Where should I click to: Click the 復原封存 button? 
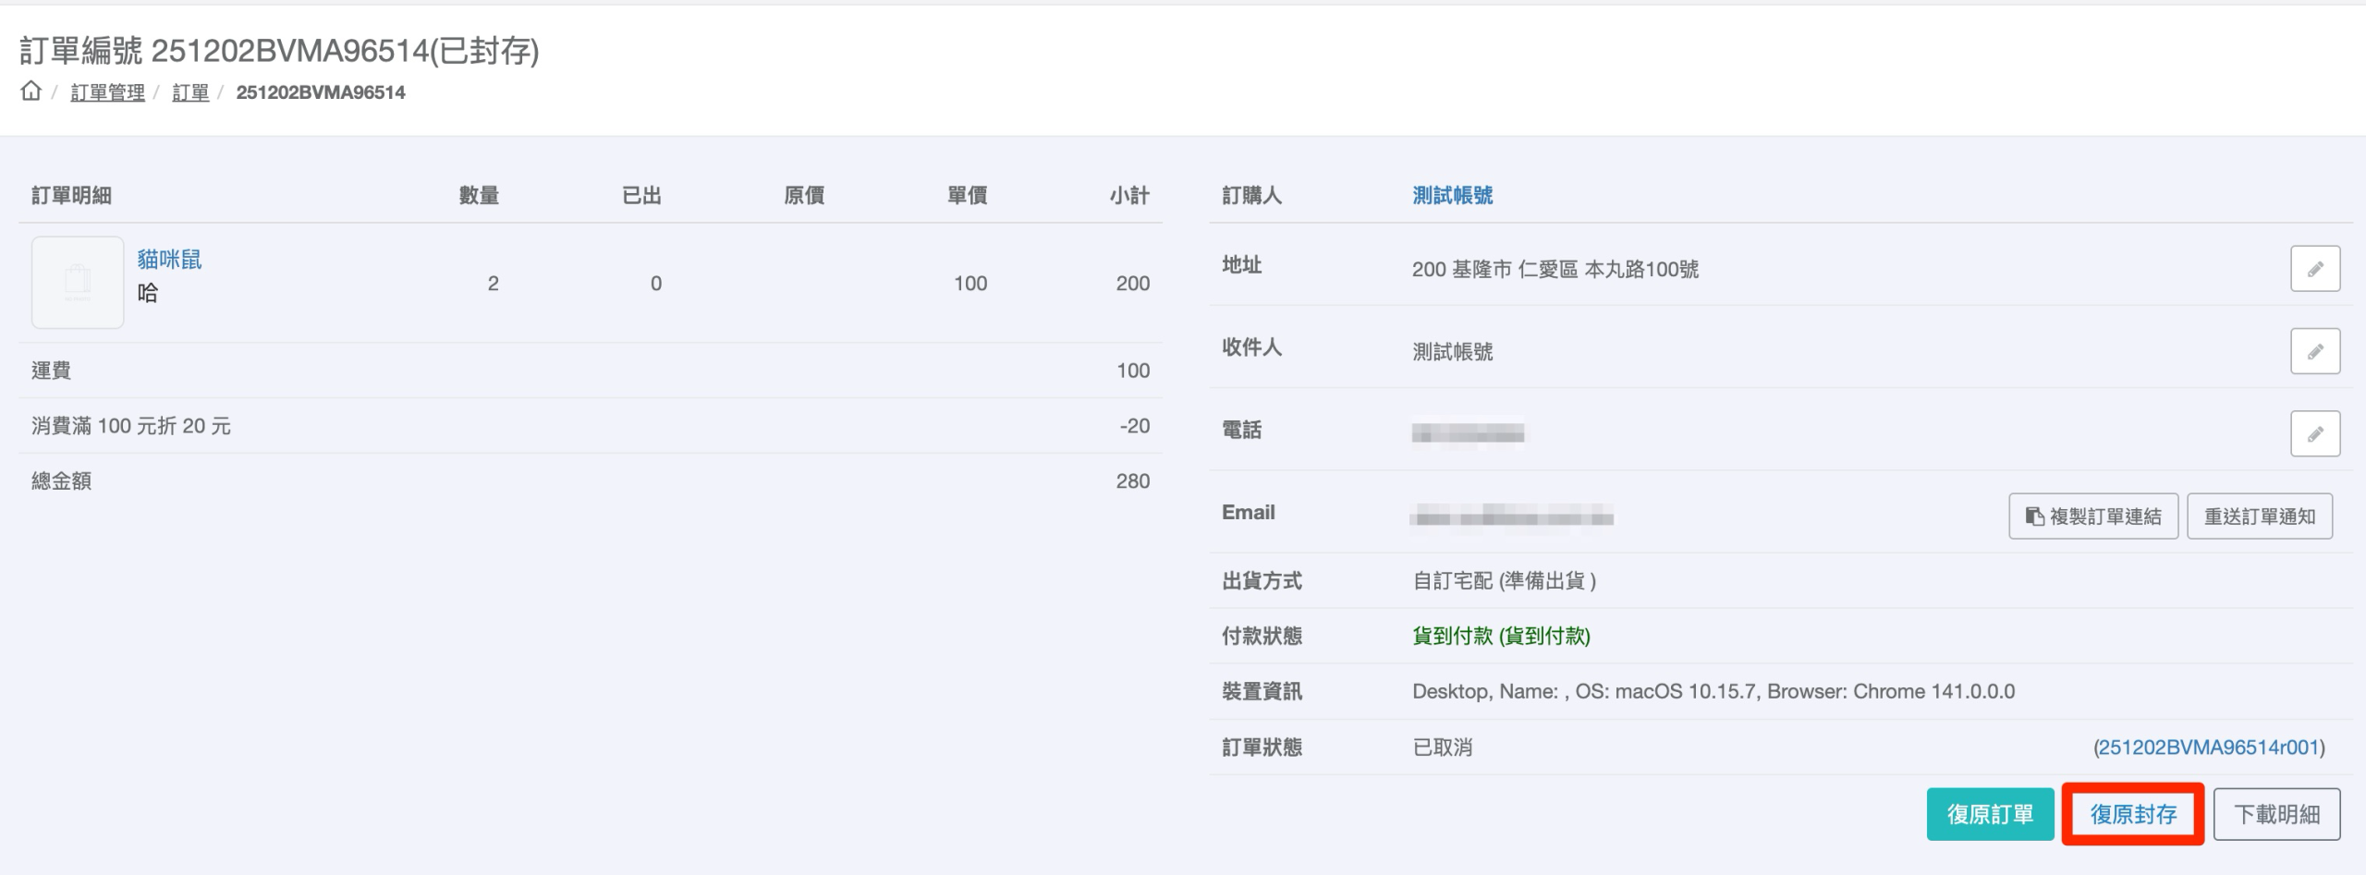pyautogui.click(x=2133, y=814)
